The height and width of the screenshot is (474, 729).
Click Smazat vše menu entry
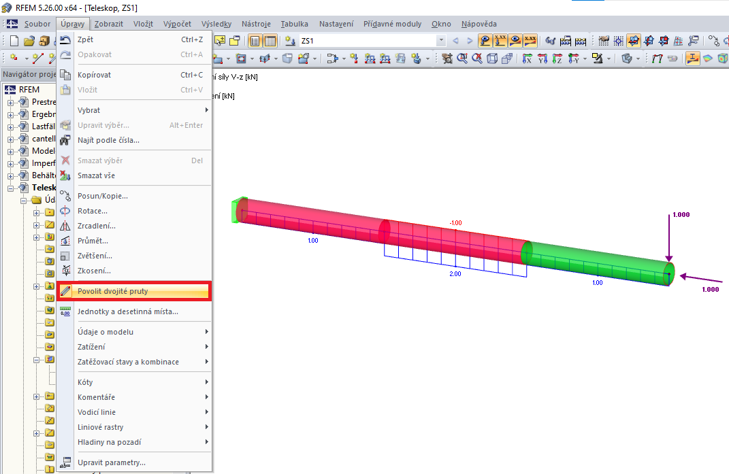pyautogui.click(x=134, y=175)
